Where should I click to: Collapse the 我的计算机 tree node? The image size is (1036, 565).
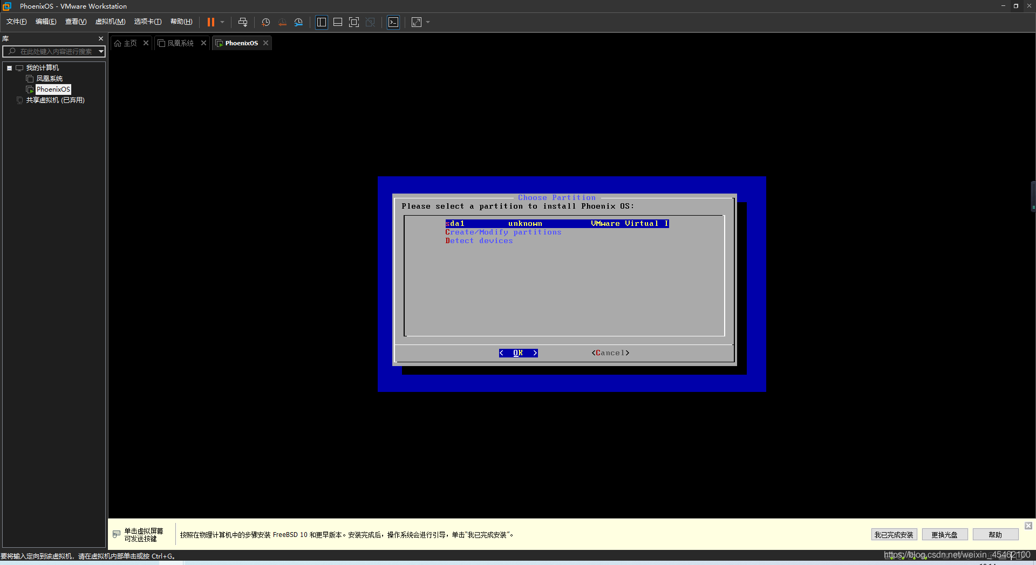tap(10, 68)
